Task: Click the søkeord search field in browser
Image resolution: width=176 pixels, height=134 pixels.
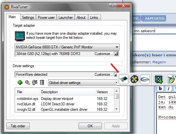Action: [x=154, y=31]
